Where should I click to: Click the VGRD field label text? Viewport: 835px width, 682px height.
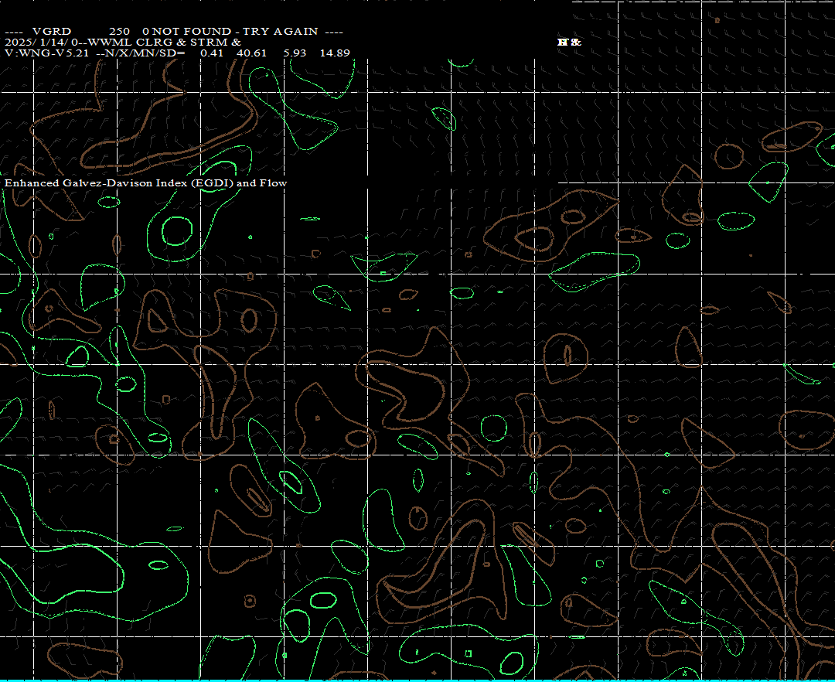coord(52,32)
